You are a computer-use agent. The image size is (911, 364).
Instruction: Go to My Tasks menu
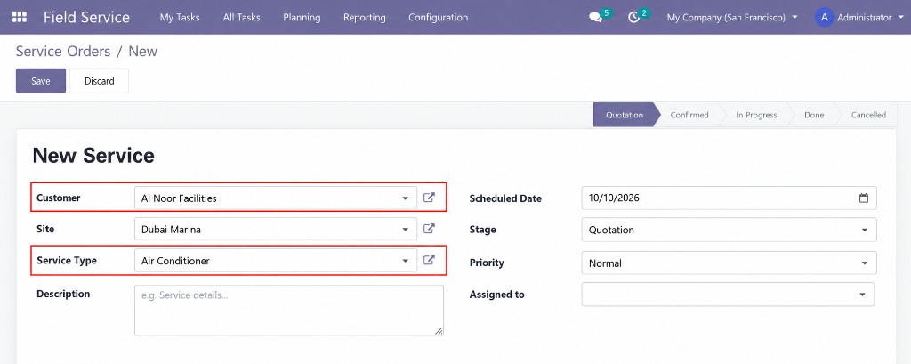coord(180,18)
